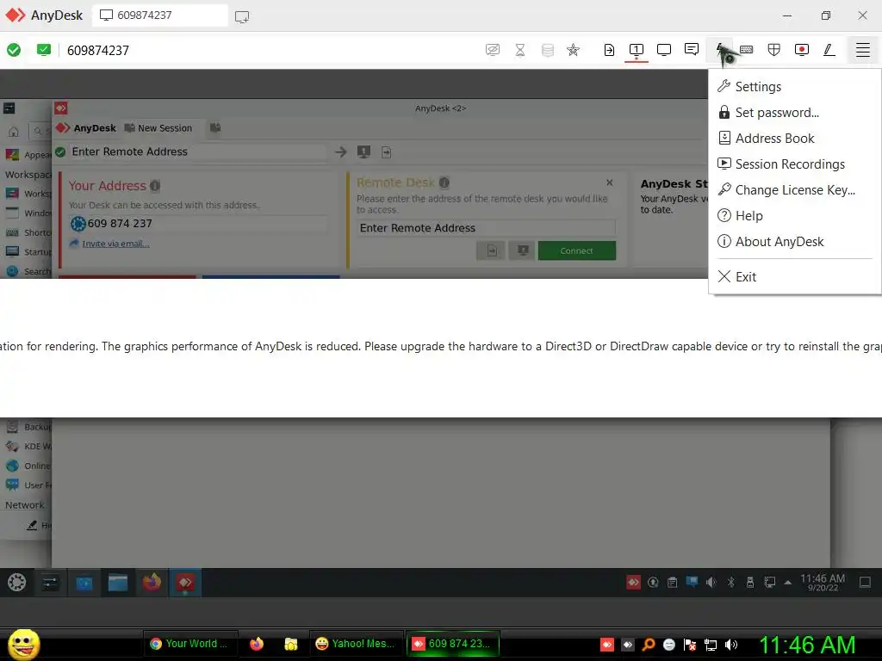Viewport: 882px width, 661px height.
Task: Open folder icon on local taskbar
Action: click(291, 644)
